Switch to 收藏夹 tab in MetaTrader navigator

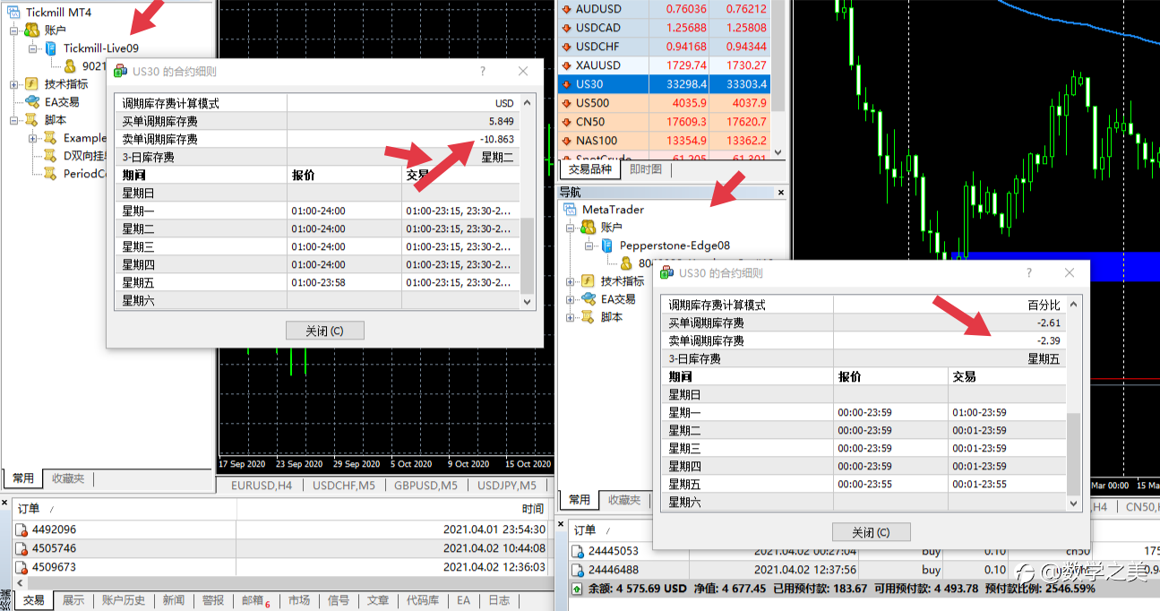coord(624,500)
